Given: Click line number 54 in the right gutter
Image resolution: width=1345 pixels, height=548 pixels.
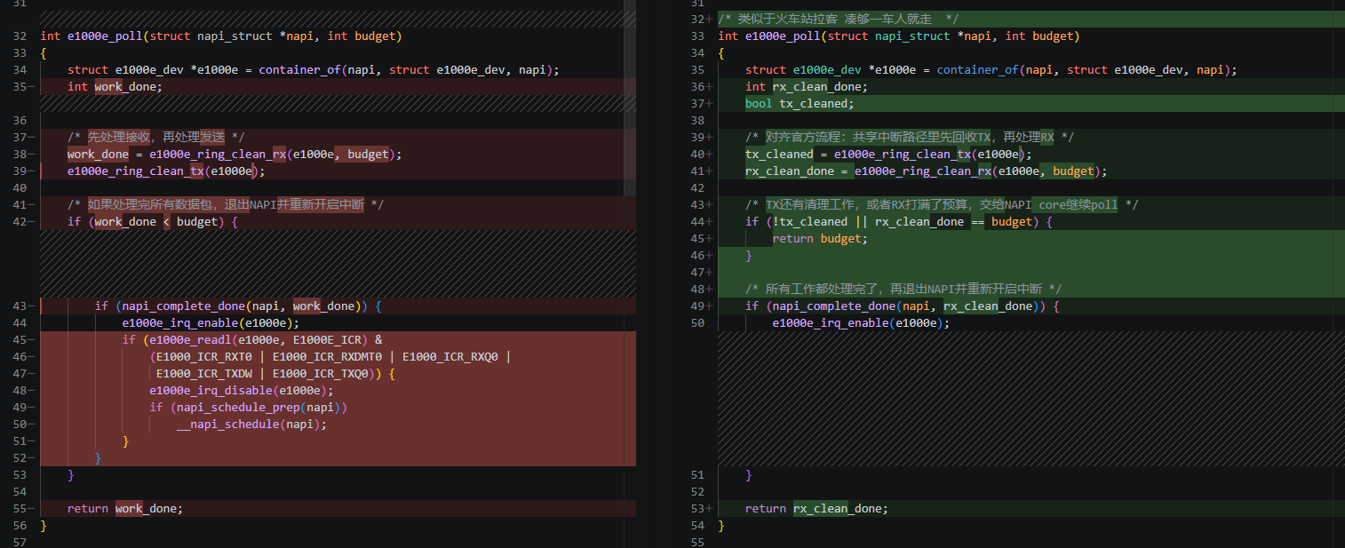Looking at the screenshot, I should (697, 525).
